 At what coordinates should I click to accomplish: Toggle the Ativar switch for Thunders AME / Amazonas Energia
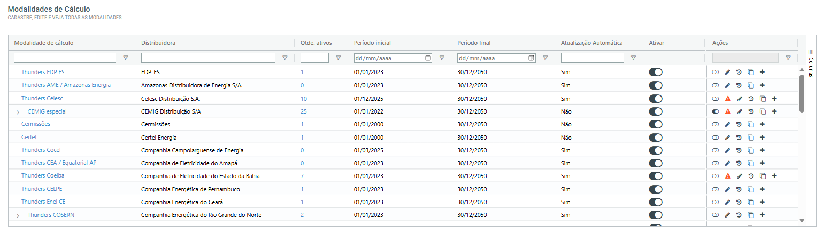pyautogui.click(x=656, y=85)
